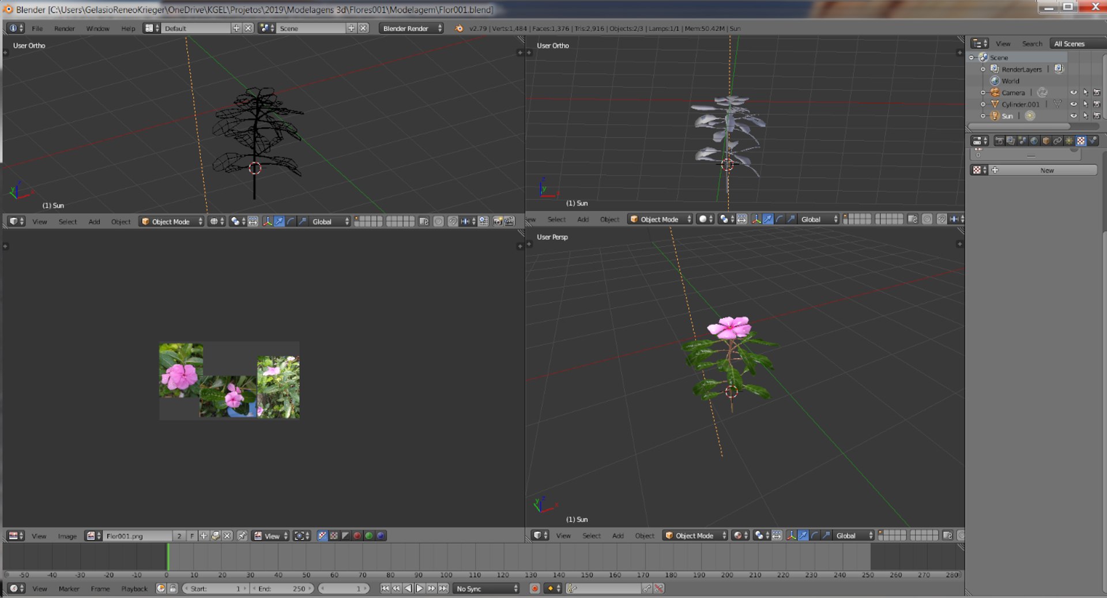Toggle the 3D manipulator in top-left viewport header
Viewport: 1107px width, 598px height.
(268, 221)
